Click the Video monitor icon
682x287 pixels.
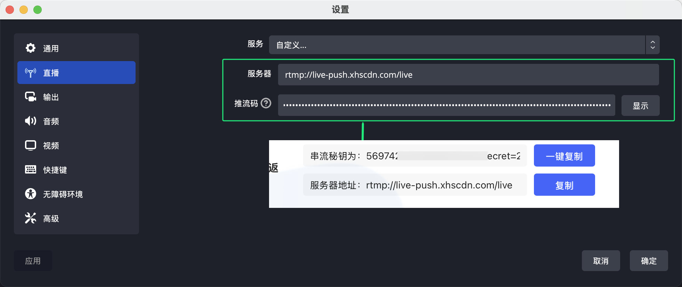[x=31, y=145]
